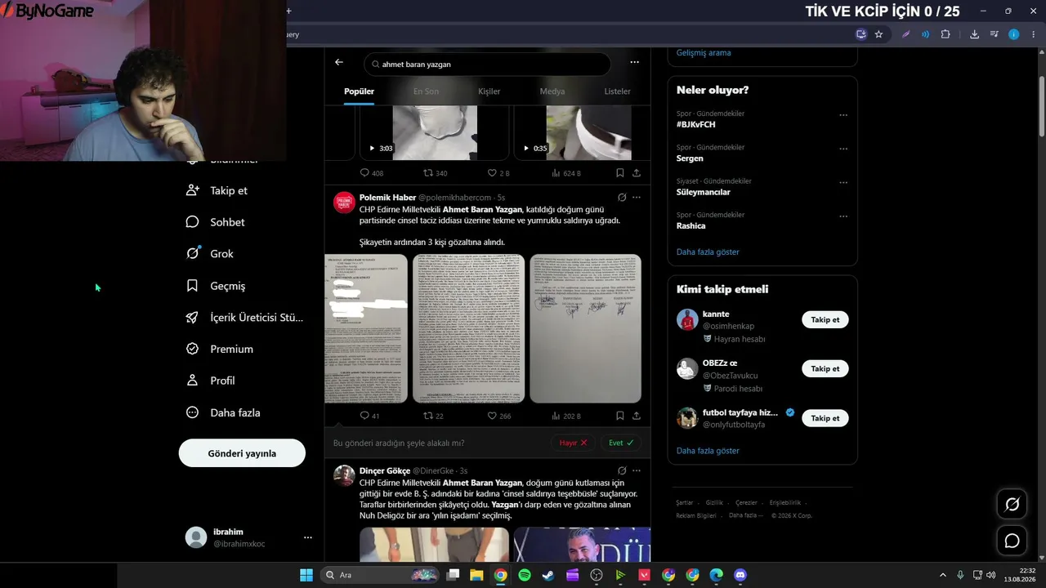Follow futbol tayfaya with Takip et
The height and width of the screenshot is (588, 1046).
pyautogui.click(x=825, y=418)
